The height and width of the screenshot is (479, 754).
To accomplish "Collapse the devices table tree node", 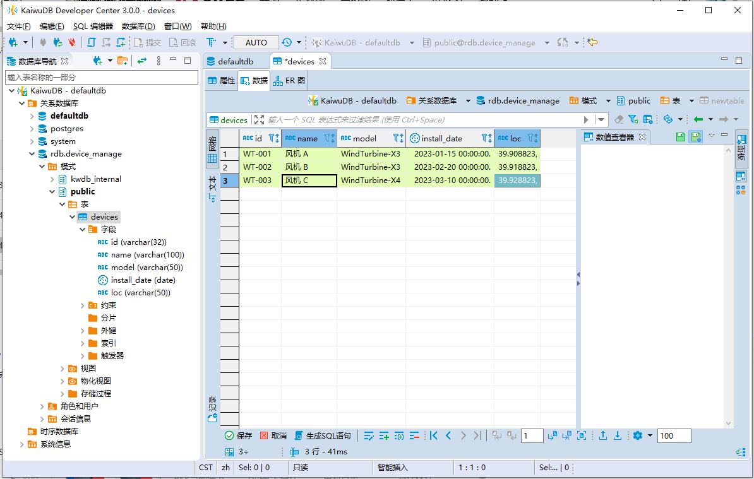I will pyautogui.click(x=72, y=216).
